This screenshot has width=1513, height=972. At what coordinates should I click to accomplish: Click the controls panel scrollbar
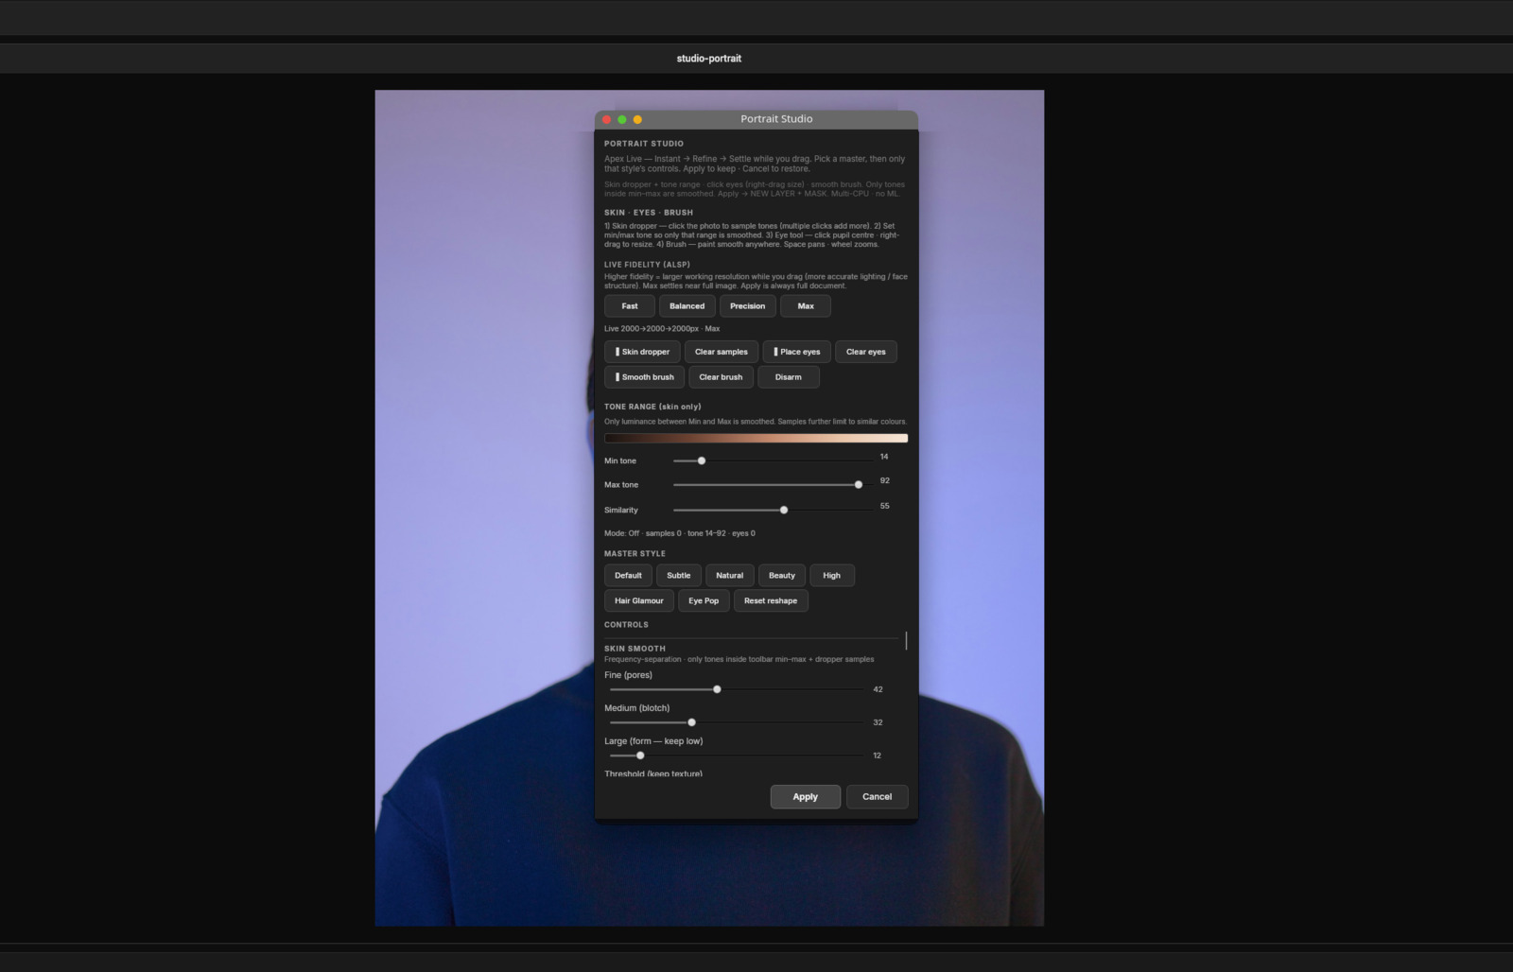[x=906, y=641]
